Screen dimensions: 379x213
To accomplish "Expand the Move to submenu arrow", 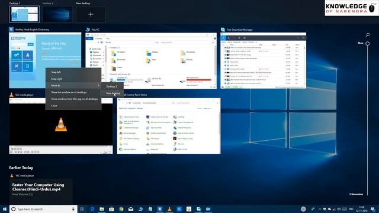I will (98, 85).
